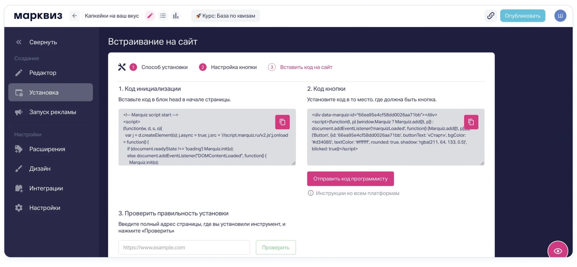This screenshot has width=577, height=267.
Task: Copy the initialization code
Action: click(x=282, y=122)
